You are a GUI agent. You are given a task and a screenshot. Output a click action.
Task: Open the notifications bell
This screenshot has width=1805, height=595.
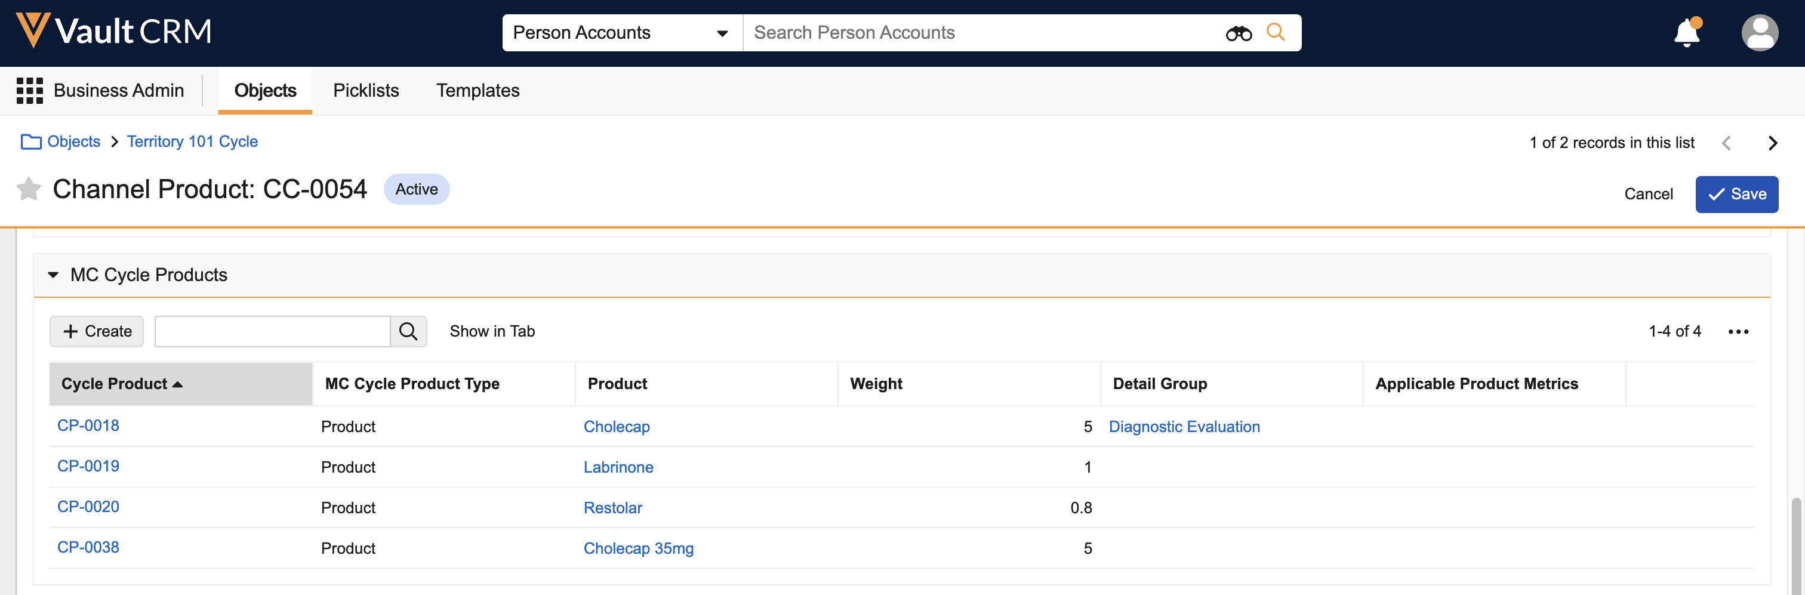[x=1686, y=33]
